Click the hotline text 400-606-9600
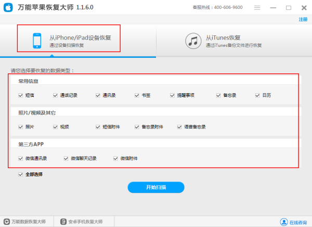The image size is (312, 227). (228, 7)
